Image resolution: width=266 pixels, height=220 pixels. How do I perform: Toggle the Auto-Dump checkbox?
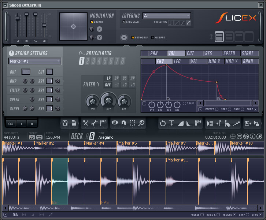click(x=133, y=37)
